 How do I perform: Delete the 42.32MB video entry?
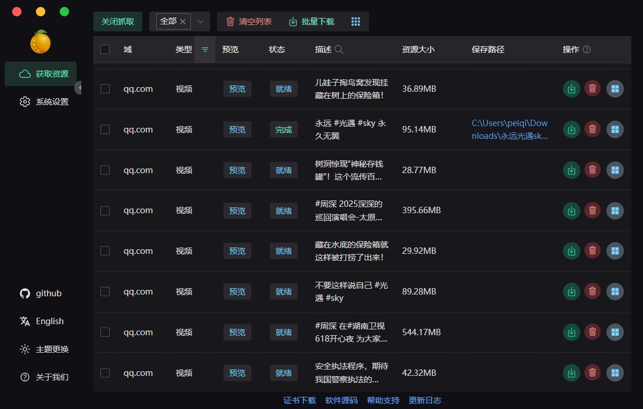point(593,373)
